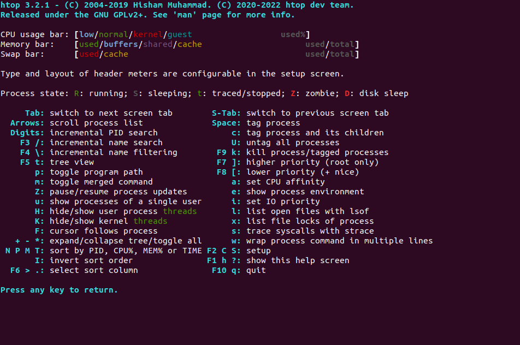Click the 'F9 k:' key label

pyautogui.click(x=229, y=152)
